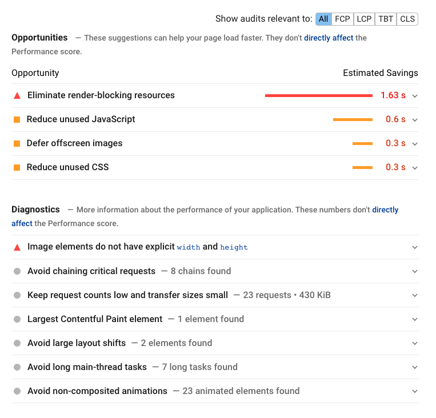This screenshot has width=436, height=418.
Task: Click red triangle icon beside render-blocking resources
Action: [17, 95]
